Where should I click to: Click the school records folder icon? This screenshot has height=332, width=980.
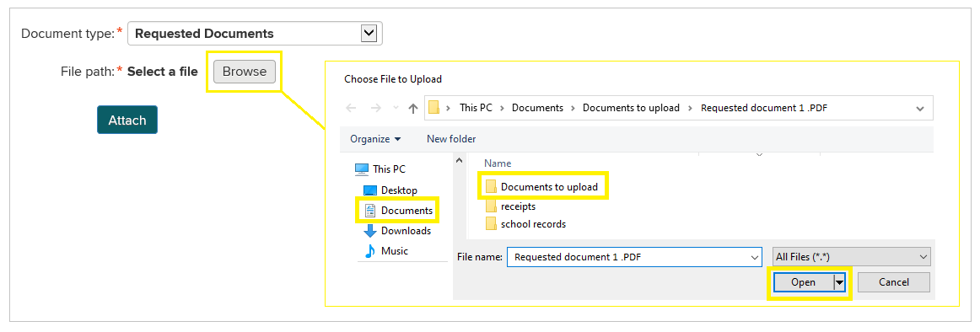coord(491,223)
